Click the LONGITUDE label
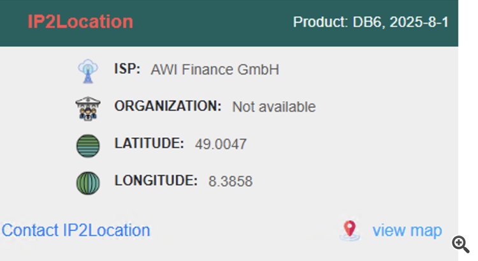 point(156,181)
